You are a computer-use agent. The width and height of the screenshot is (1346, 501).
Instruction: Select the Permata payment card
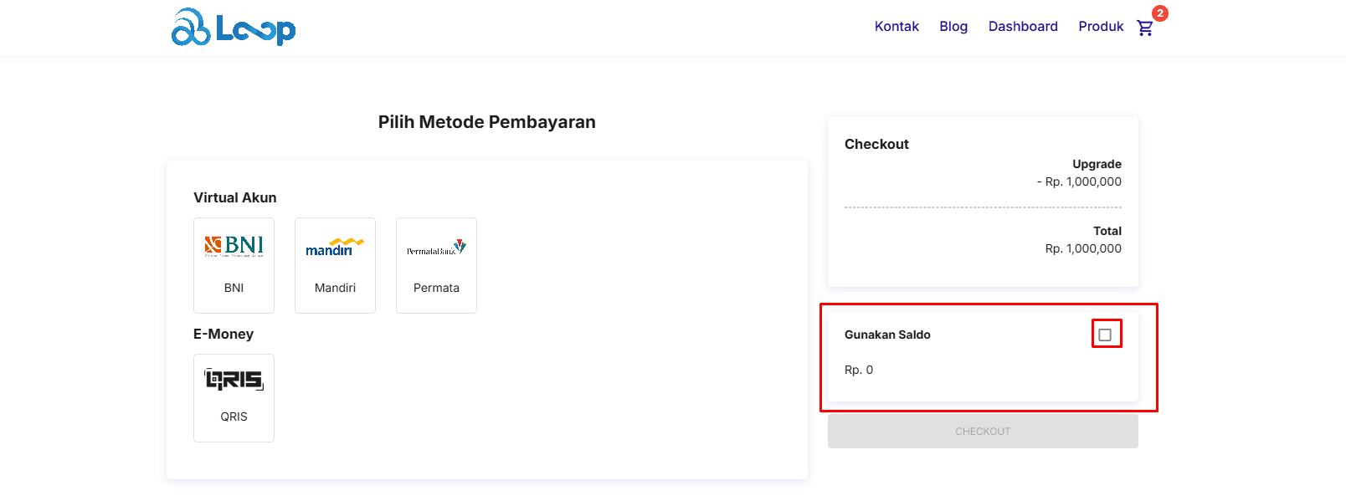click(435, 265)
